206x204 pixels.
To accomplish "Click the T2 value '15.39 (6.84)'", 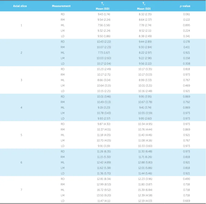I will (145, 190).
